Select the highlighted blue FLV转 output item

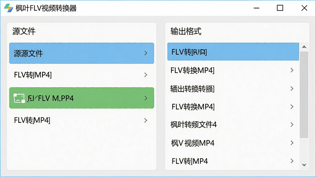(x=233, y=52)
